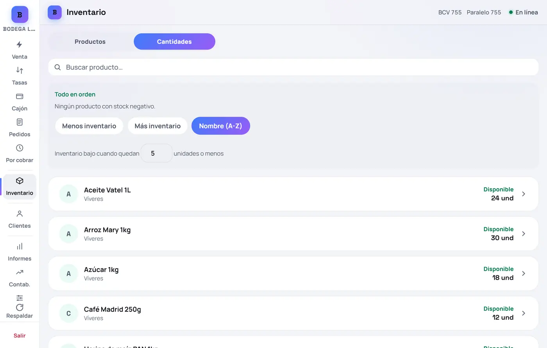
Task: Click the Bodega logo atop the sidebar
Action: pyautogui.click(x=20, y=14)
